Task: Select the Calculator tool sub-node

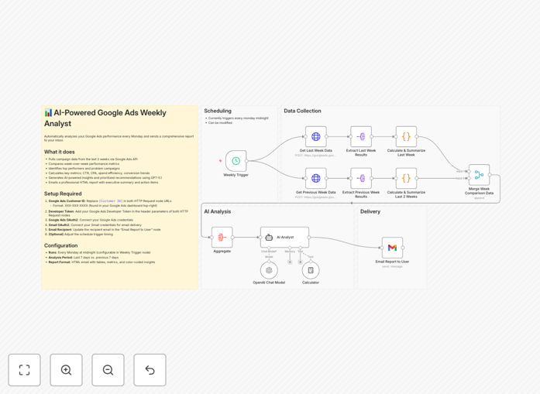Action: (x=311, y=270)
